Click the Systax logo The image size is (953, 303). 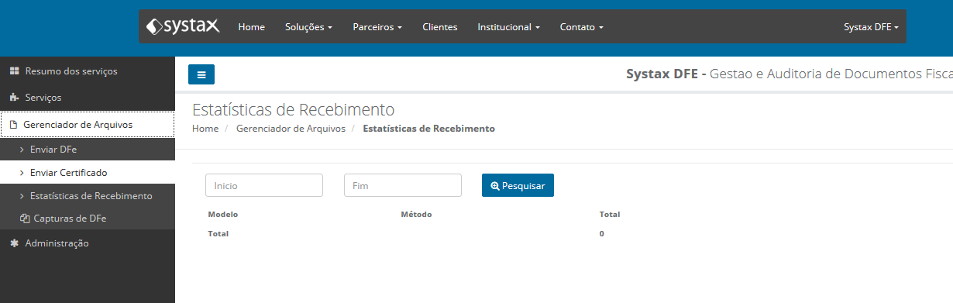click(x=183, y=26)
